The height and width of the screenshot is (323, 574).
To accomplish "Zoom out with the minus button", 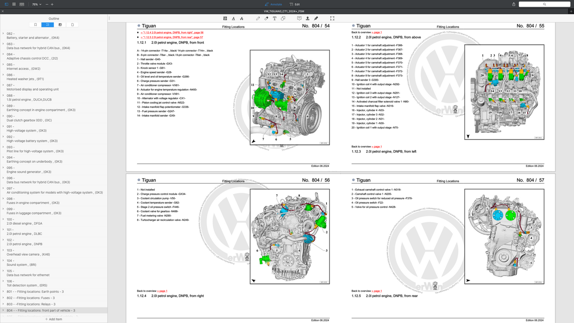I will pos(47,4).
